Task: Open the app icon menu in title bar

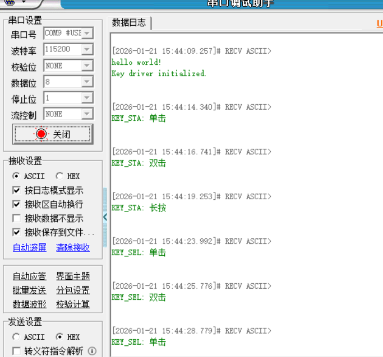Action: 10,2
